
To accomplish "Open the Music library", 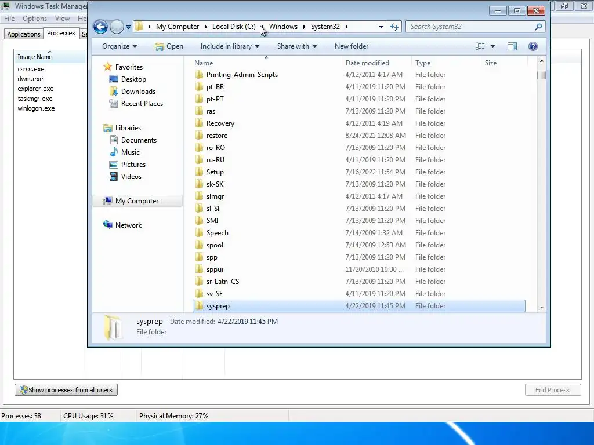I will [x=131, y=152].
